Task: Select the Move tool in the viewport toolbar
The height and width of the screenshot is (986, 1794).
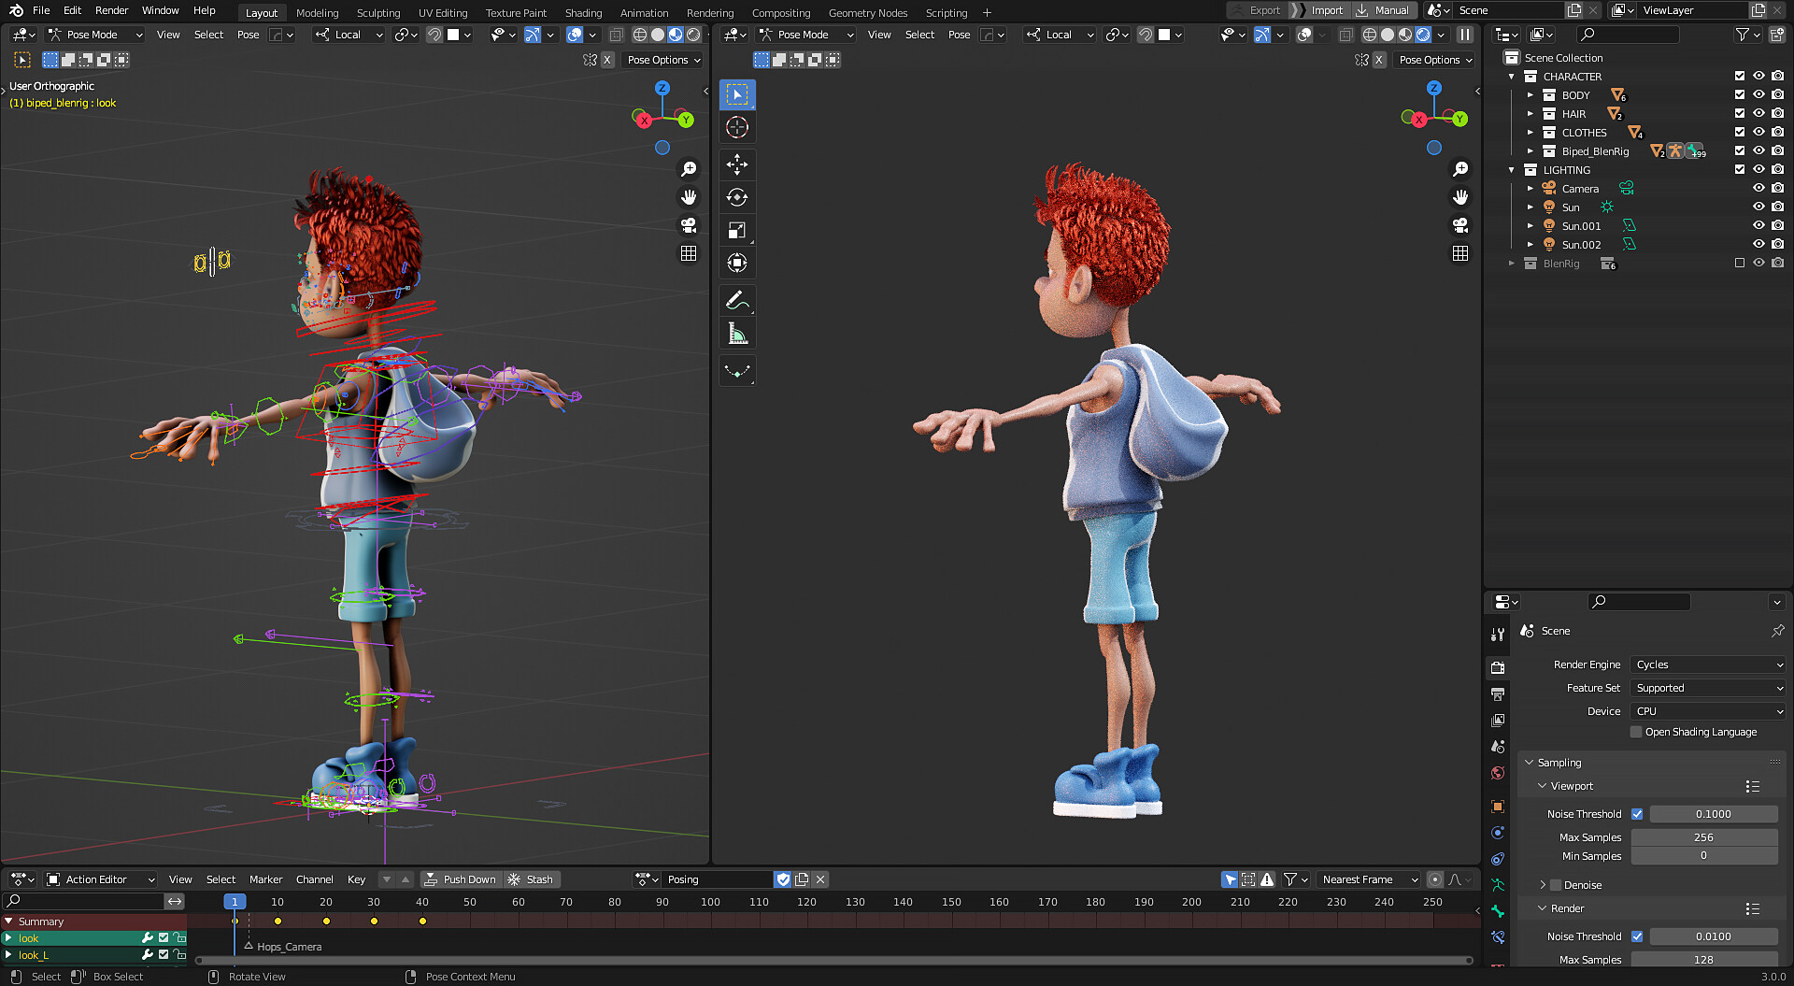Action: pyautogui.click(x=737, y=164)
